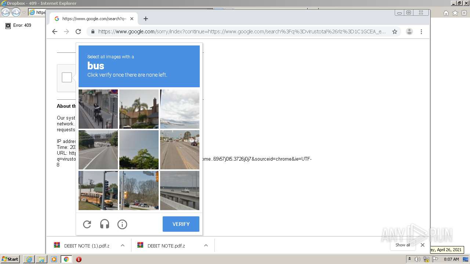
Task: Close the Google search tab
Action: (x=132, y=19)
